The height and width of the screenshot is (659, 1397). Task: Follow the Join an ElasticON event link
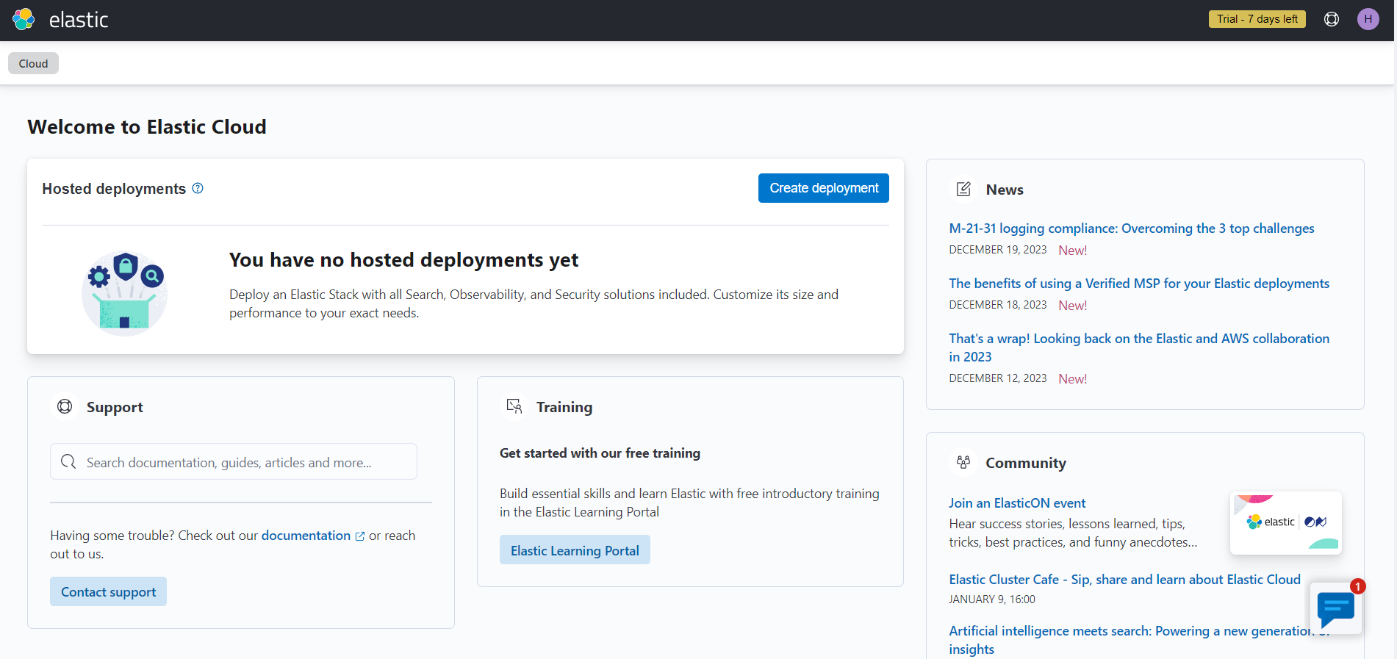point(1016,503)
